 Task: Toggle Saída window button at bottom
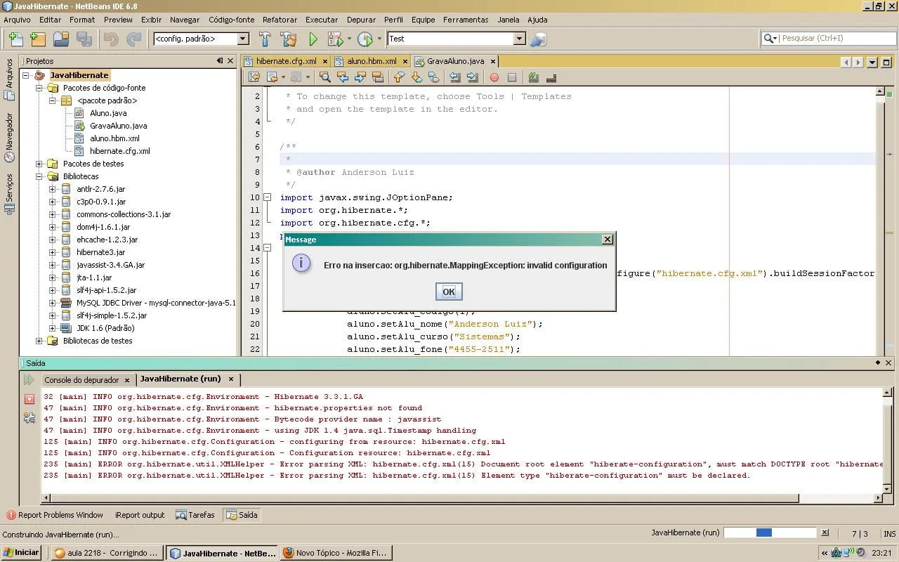[241, 515]
